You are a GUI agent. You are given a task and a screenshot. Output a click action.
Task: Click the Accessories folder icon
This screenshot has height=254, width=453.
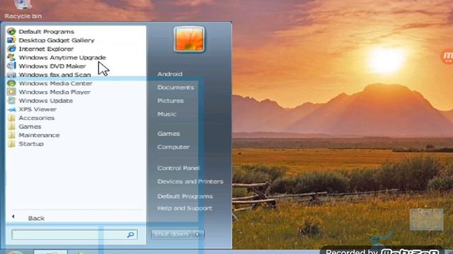[x=11, y=118]
